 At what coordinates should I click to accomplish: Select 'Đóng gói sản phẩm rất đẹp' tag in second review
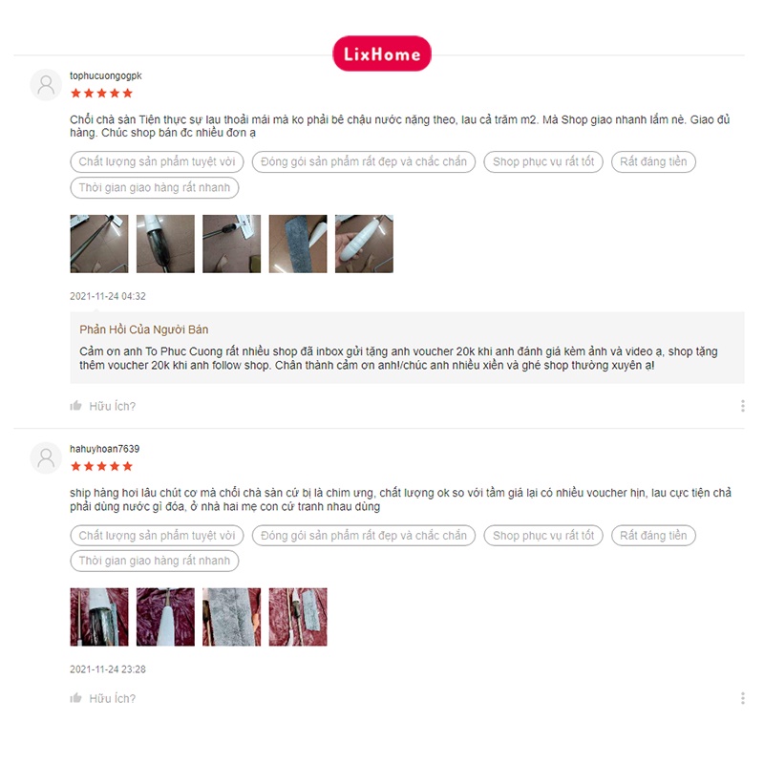pos(364,536)
